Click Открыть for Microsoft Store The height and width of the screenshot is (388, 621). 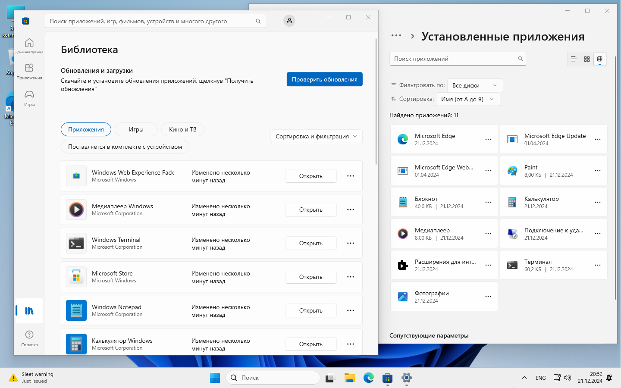click(311, 277)
